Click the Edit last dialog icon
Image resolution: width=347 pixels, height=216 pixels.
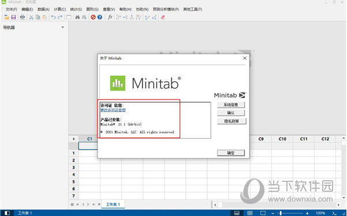[69, 17]
